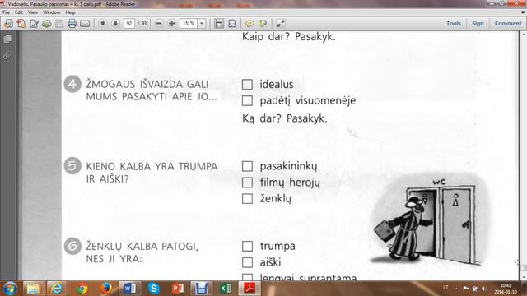The image size is (527, 296).
Task: Open the Help menu
Action: [70, 12]
